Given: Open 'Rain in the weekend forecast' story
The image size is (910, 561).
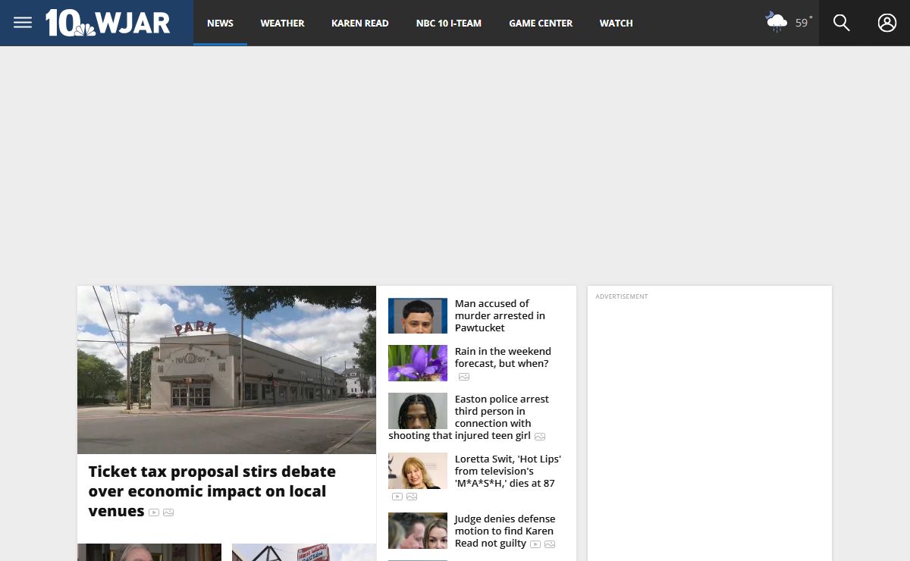Looking at the screenshot, I should coord(503,357).
